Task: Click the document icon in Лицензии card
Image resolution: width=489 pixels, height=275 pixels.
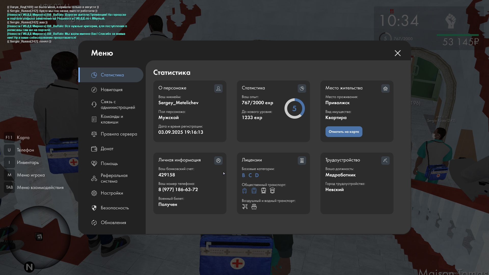Action: click(302, 160)
